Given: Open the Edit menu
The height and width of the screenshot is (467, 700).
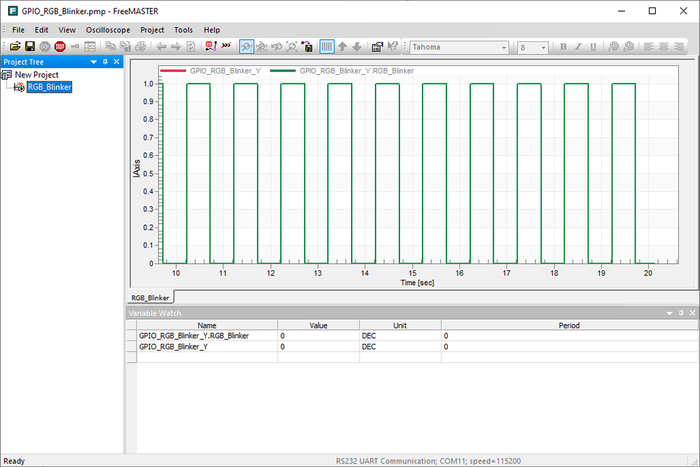Looking at the screenshot, I should tap(41, 30).
